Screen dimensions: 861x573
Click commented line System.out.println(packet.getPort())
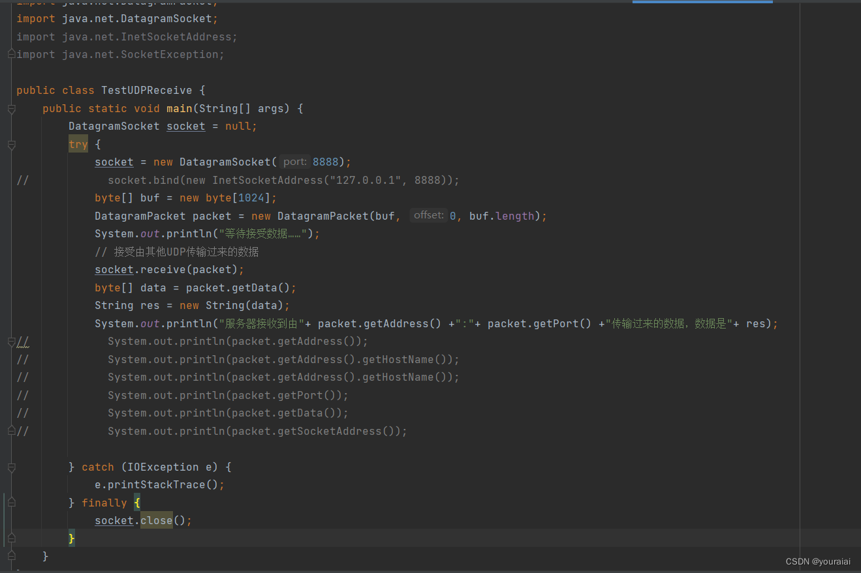(x=228, y=395)
